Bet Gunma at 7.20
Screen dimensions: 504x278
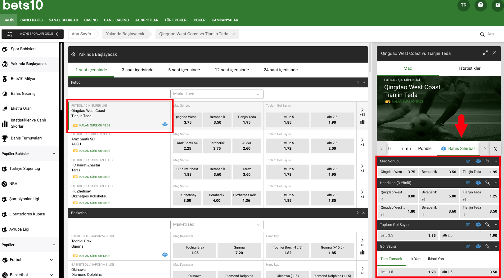[239, 250]
